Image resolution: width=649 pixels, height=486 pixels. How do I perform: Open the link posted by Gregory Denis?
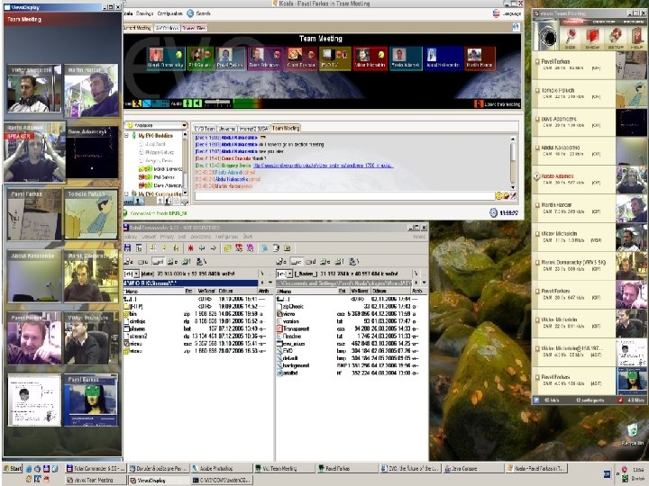pyautogui.click(x=323, y=166)
